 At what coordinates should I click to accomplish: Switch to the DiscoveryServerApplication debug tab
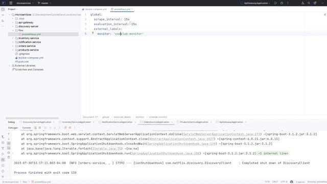coord(37,122)
